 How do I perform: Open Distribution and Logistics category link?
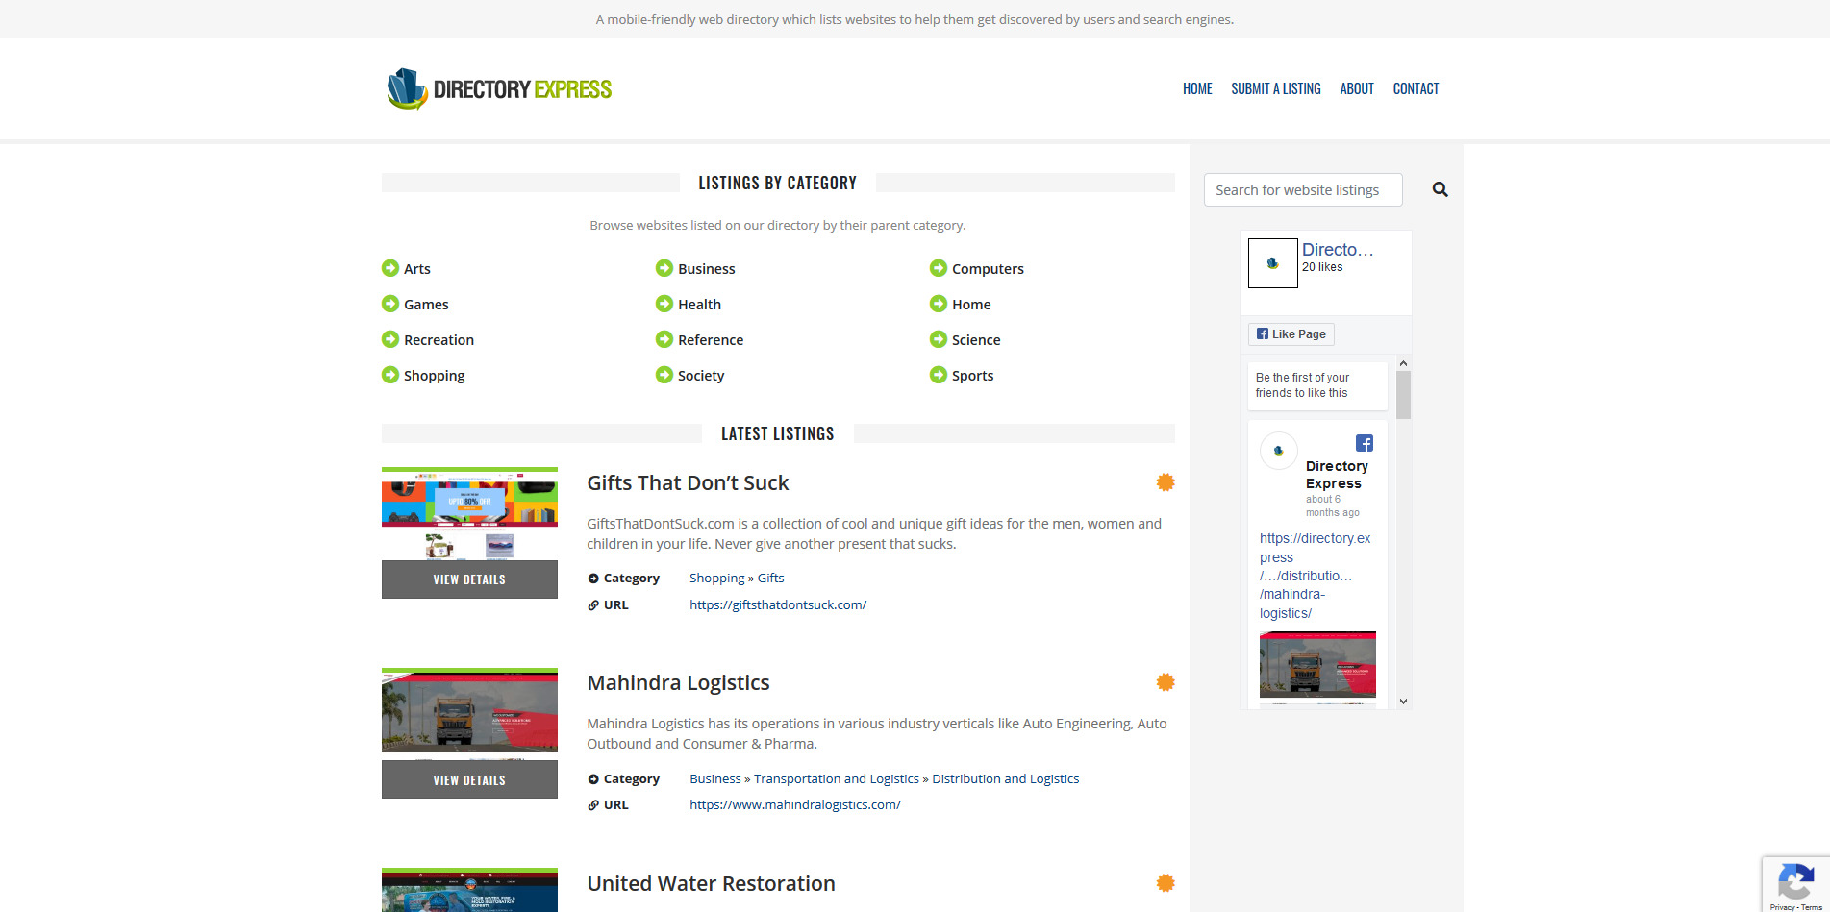tap(1005, 779)
